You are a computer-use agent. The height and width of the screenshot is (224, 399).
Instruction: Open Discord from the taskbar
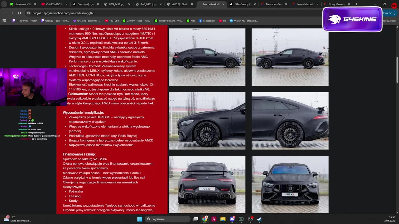tap(232, 219)
